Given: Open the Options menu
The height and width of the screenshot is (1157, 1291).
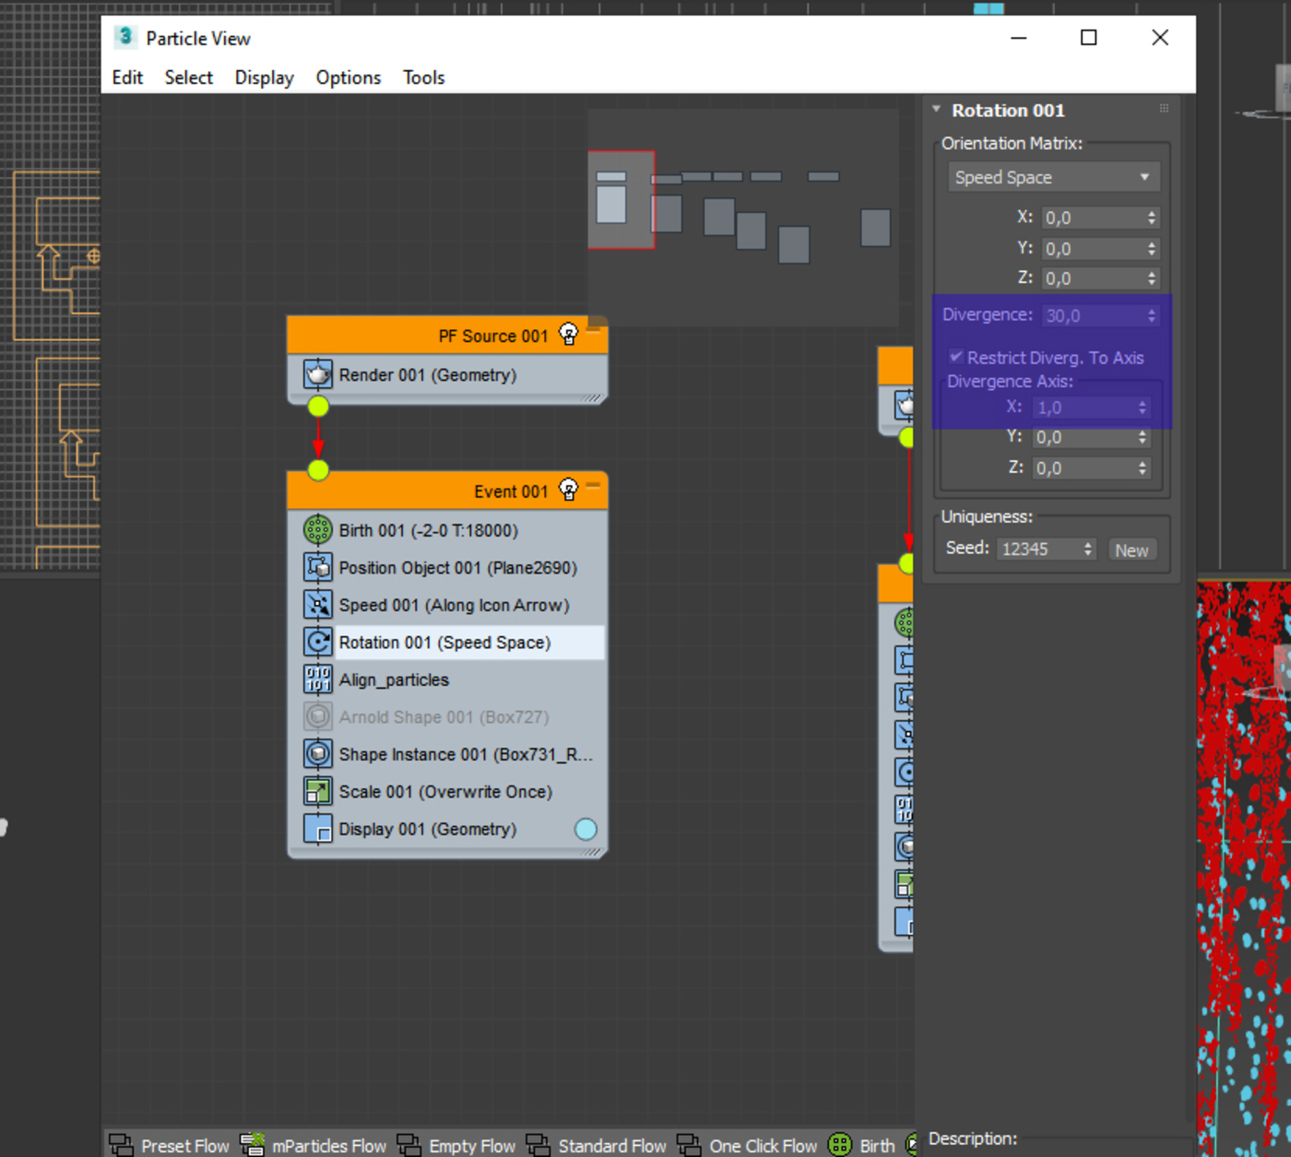Looking at the screenshot, I should [349, 77].
